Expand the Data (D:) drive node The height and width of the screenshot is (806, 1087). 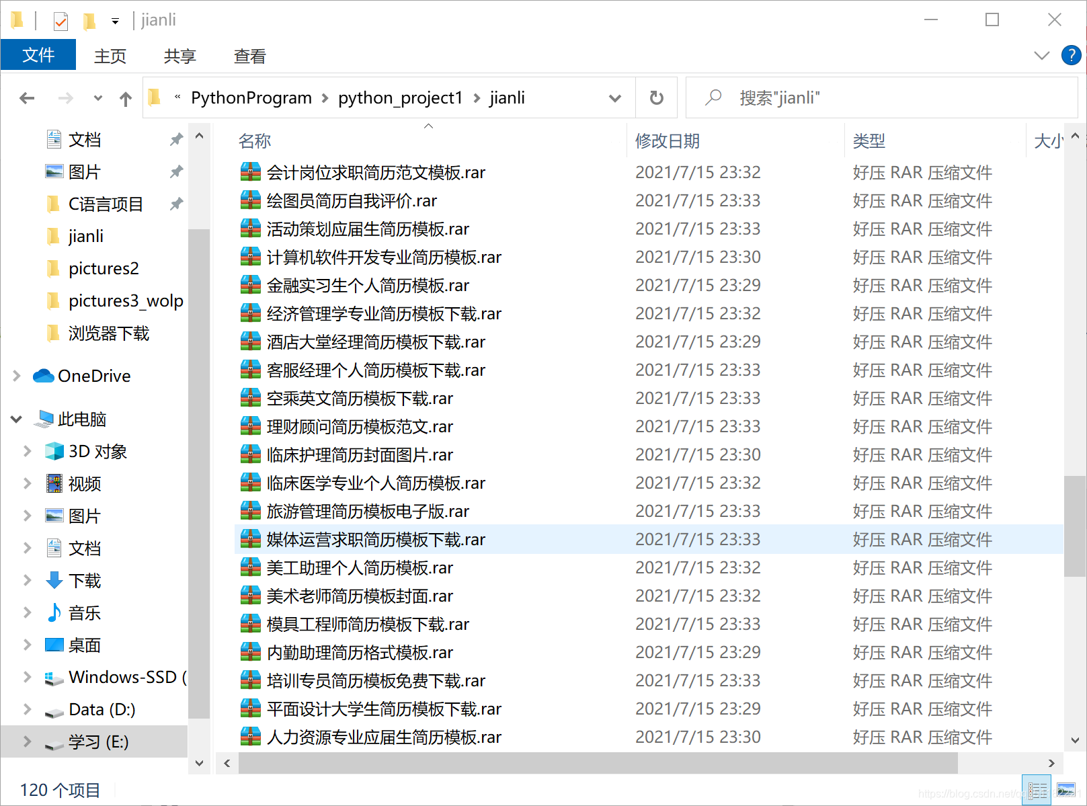28,709
